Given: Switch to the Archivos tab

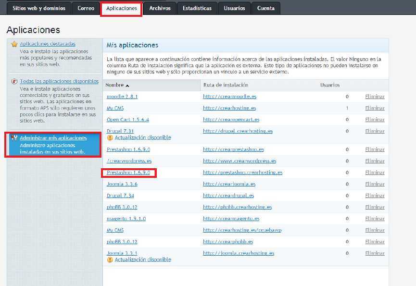Looking at the screenshot, I should point(159,8).
